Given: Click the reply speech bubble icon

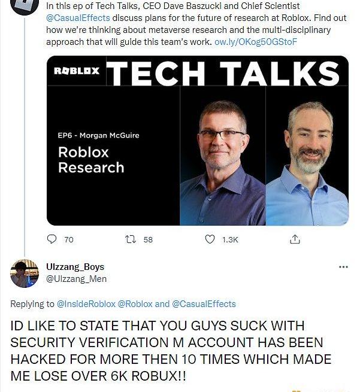Looking at the screenshot, I should coord(52,239).
